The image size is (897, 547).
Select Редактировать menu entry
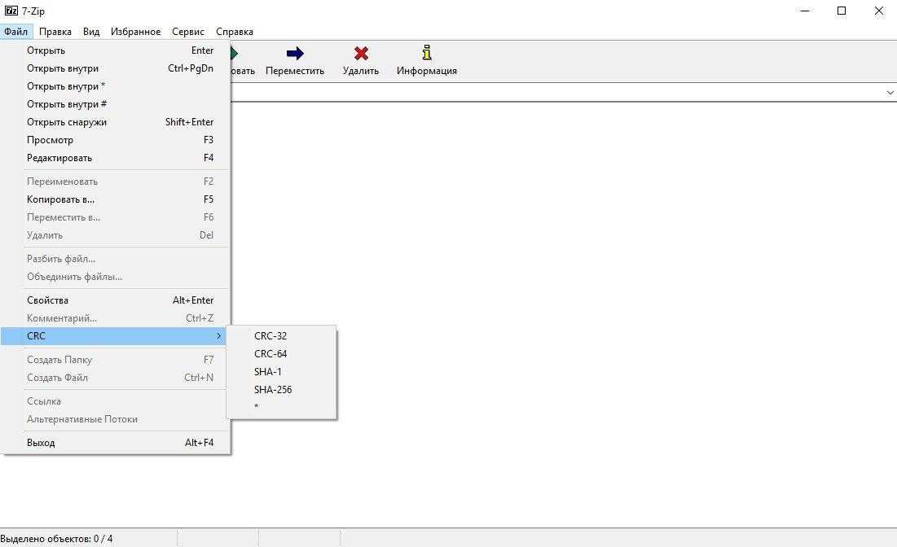point(115,158)
